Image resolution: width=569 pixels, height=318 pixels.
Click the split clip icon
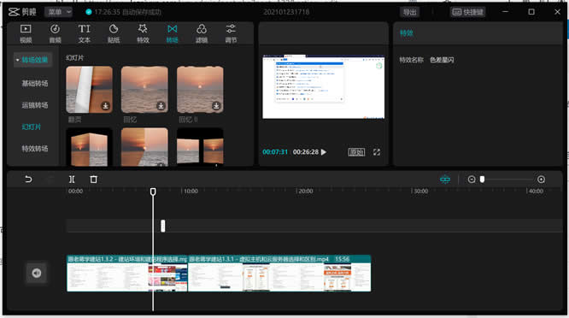pos(72,180)
